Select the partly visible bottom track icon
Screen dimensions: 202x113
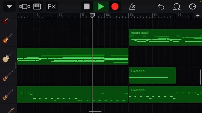pyautogui.click(x=10, y=110)
